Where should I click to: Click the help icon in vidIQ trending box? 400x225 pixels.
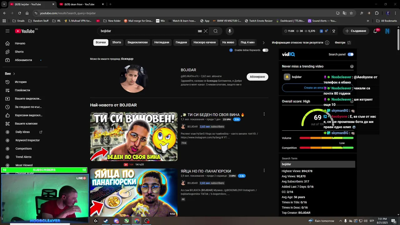(x=352, y=66)
